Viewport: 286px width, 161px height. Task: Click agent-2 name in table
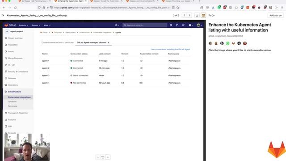point(46,68)
